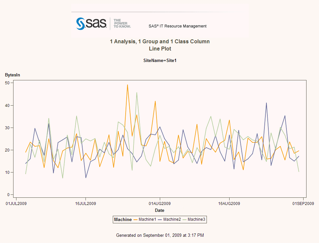Click the SiteName=Site1 subtitle
The width and height of the screenshot is (319, 243).
(160, 61)
